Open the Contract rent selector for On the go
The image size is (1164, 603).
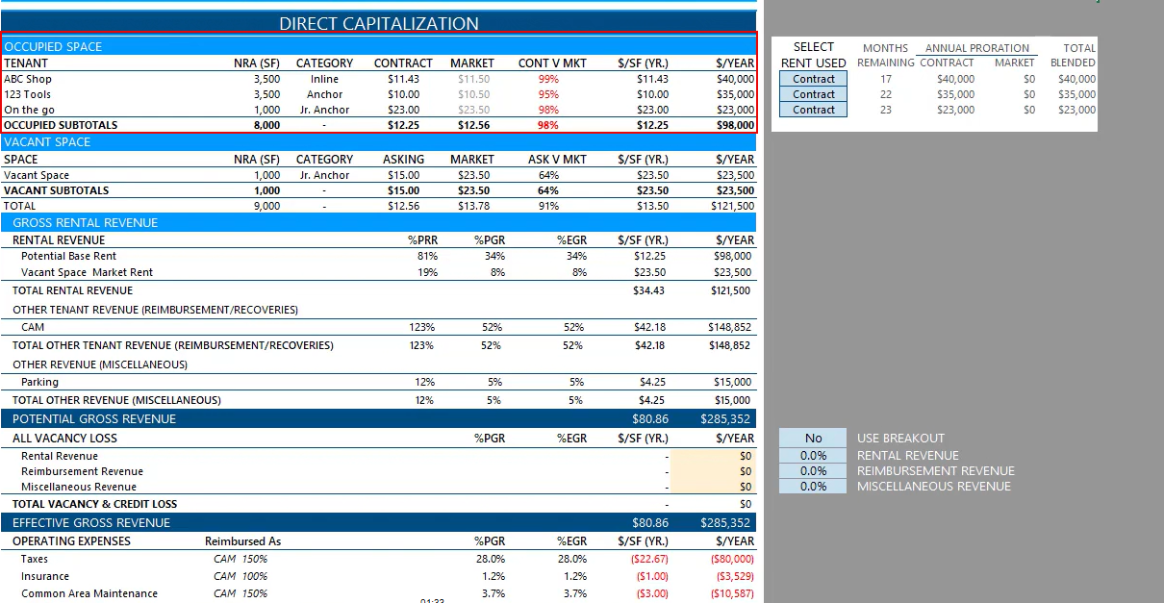point(814,110)
